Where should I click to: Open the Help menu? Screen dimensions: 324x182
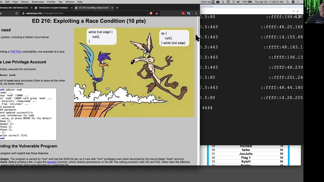point(80,2)
